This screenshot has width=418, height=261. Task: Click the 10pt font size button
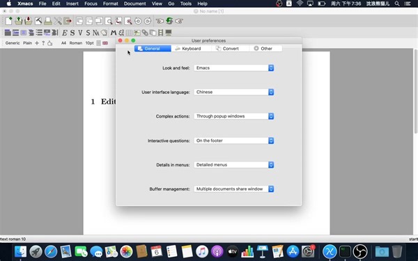(90, 43)
